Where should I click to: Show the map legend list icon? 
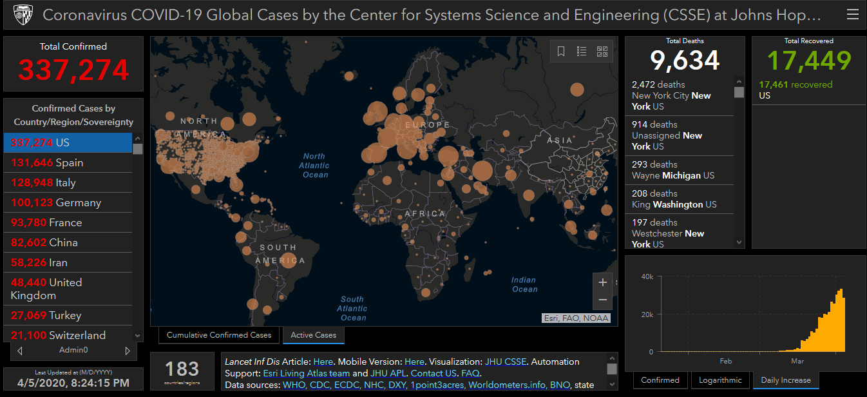[582, 52]
